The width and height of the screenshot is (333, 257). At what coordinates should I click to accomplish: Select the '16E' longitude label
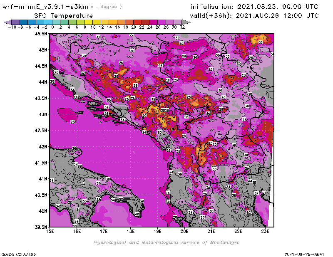(77, 231)
